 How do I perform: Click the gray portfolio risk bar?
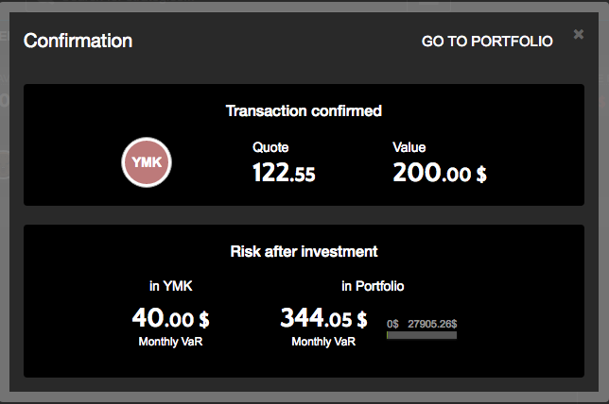[x=422, y=335]
